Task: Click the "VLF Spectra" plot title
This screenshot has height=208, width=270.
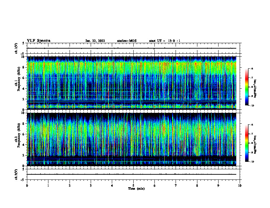Action: pos(39,41)
